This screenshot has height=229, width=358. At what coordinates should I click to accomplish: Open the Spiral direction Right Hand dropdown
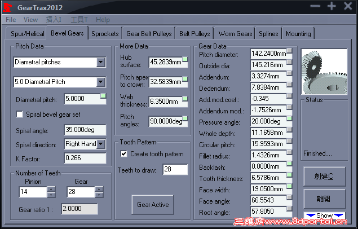(101, 144)
